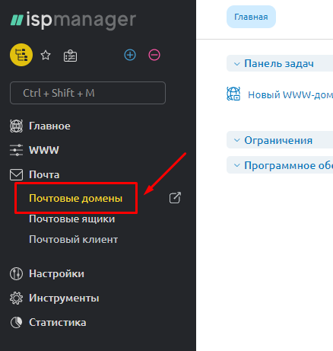The width and height of the screenshot is (333, 351).
Task: Click the ispmanager logo
Action: point(73,21)
